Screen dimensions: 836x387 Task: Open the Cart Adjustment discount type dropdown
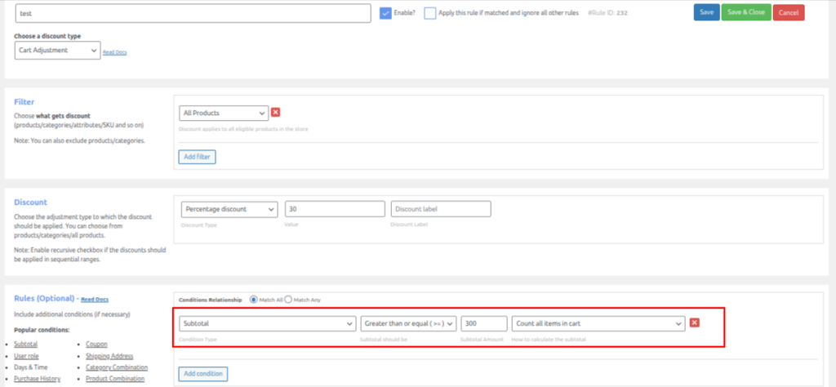click(x=56, y=51)
